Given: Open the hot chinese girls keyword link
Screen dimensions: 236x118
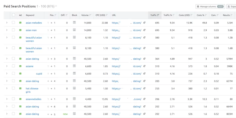Looking at the screenshot, I should (32, 90).
